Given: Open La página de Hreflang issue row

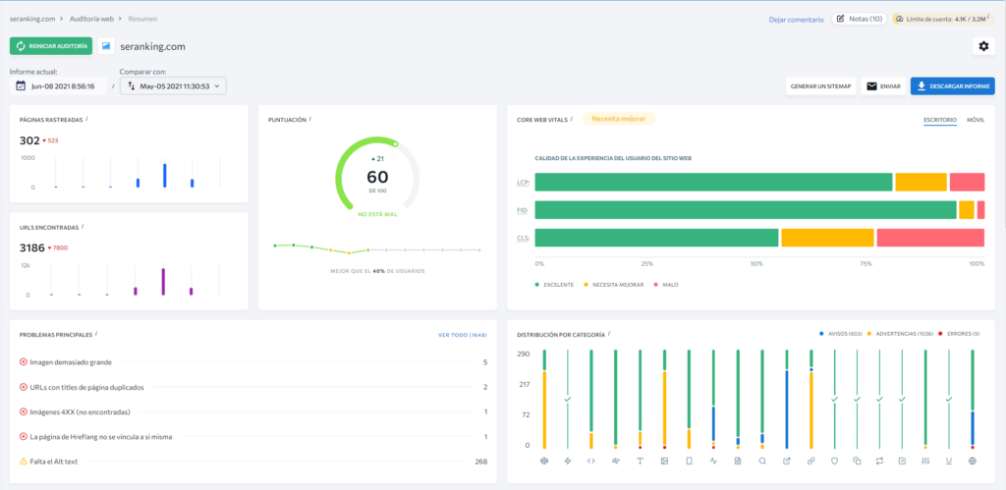Looking at the screenshot, I should pyautogui.click(x=253, y=437).
